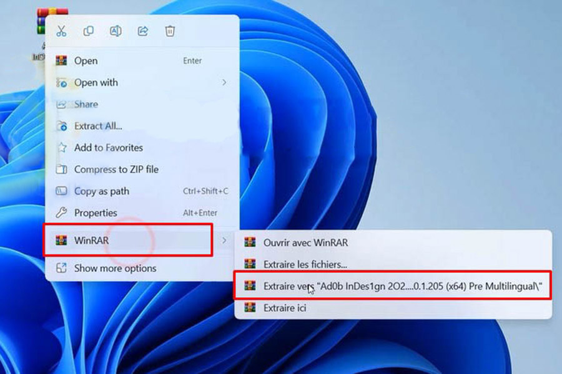
Task: Open Show more options entry
Action: coord(115,268)
